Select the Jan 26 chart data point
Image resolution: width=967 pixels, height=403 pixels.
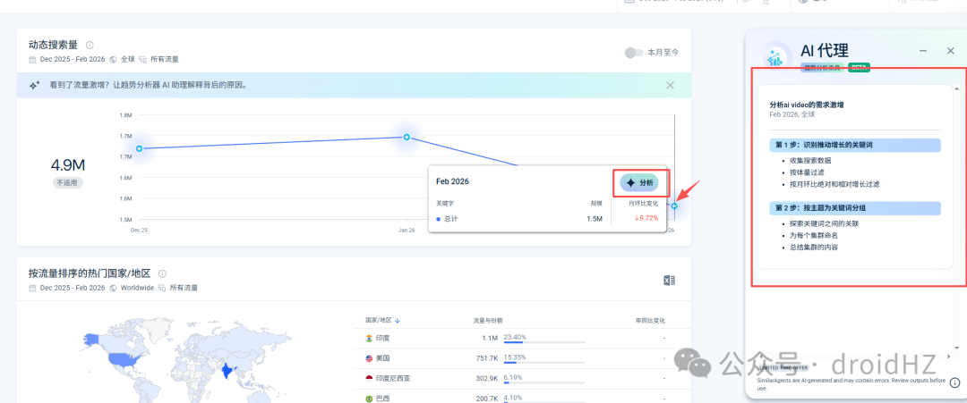point(407,137)
